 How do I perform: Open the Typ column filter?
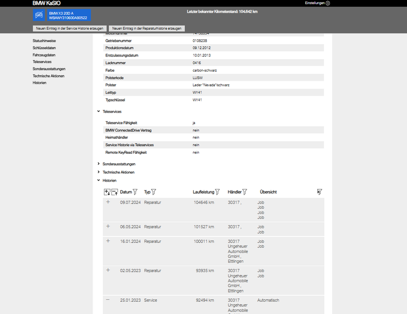click(154, 192)
